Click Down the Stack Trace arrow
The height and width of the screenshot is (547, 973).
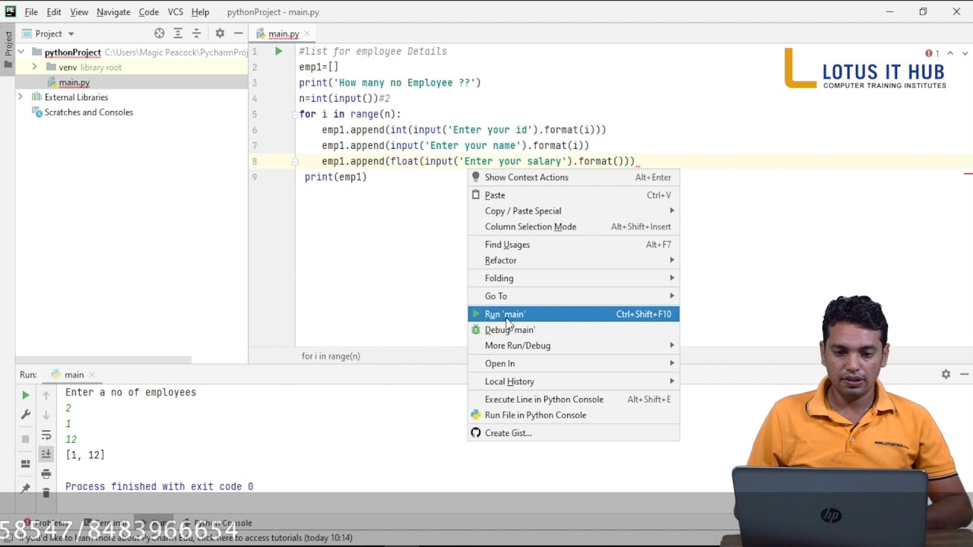click(x=46, y=415)
